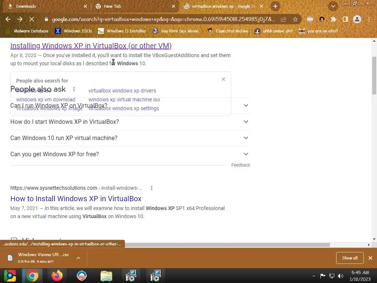Go forward to the next page
377x283 pixels.
pyautogui.click(x=20, y=19)
